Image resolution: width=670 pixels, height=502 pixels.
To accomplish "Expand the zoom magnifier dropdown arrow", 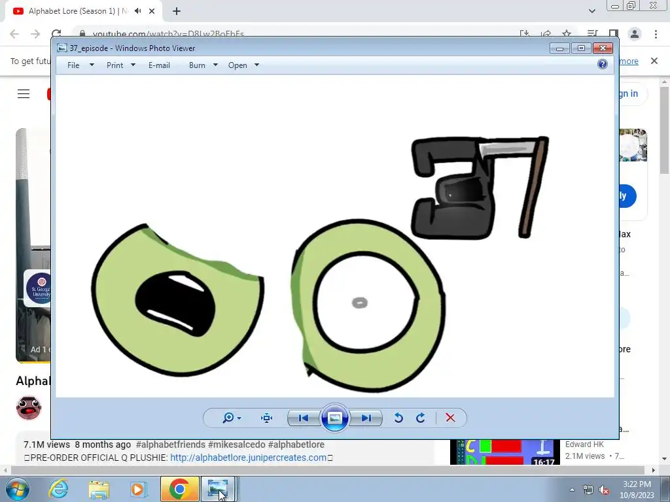I will (x=239, y=418).
